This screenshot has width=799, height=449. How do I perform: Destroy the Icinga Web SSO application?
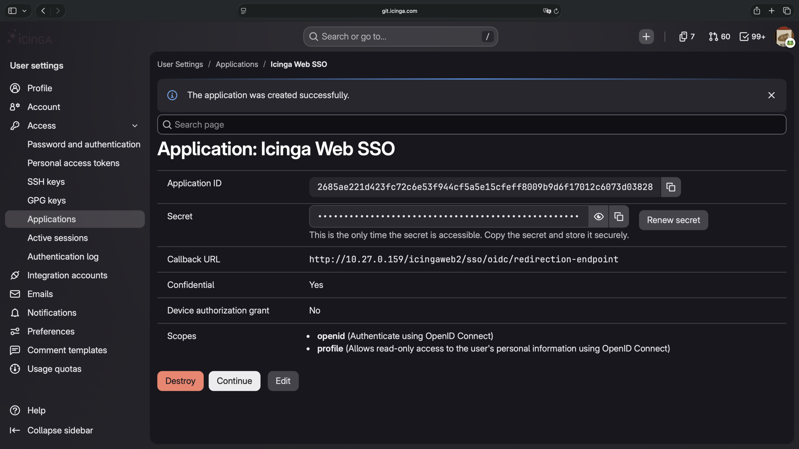pyautogui.click(x=180, y=381)
